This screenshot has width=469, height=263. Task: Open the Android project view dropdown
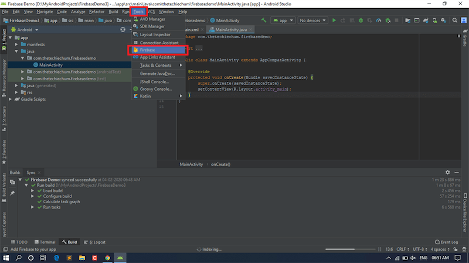[x=25, y=29]
